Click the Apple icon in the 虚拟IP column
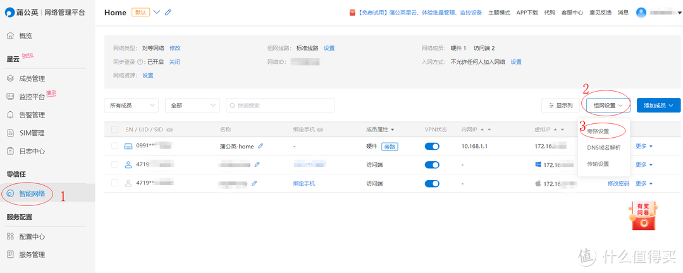 point(538,183)
